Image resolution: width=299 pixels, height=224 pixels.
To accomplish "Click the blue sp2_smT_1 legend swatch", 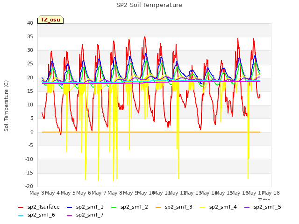I will click(x=70, y=207).
